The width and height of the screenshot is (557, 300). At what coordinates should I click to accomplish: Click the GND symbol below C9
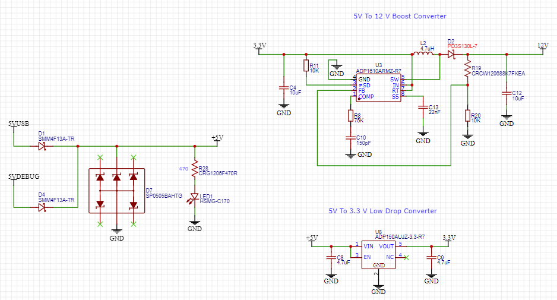(x=431, y=279)
